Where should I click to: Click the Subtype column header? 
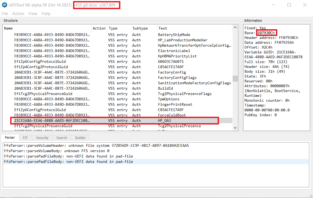click(x=144, y=28)
